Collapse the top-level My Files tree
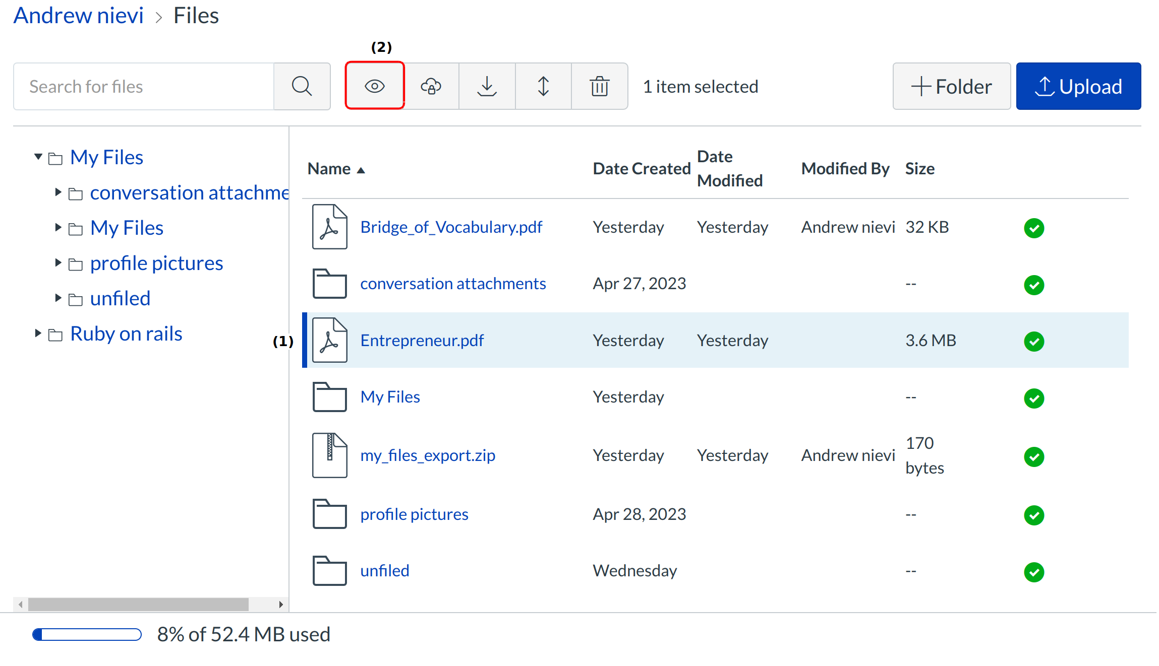 point(38,157)
